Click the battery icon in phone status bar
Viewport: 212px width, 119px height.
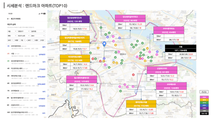[x=44, y=14]
